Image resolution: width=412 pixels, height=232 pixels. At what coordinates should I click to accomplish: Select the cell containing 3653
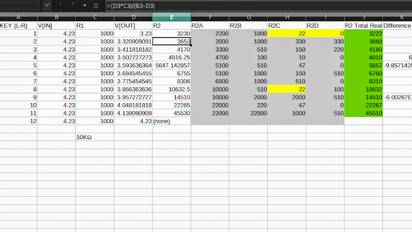click(172, 41)
